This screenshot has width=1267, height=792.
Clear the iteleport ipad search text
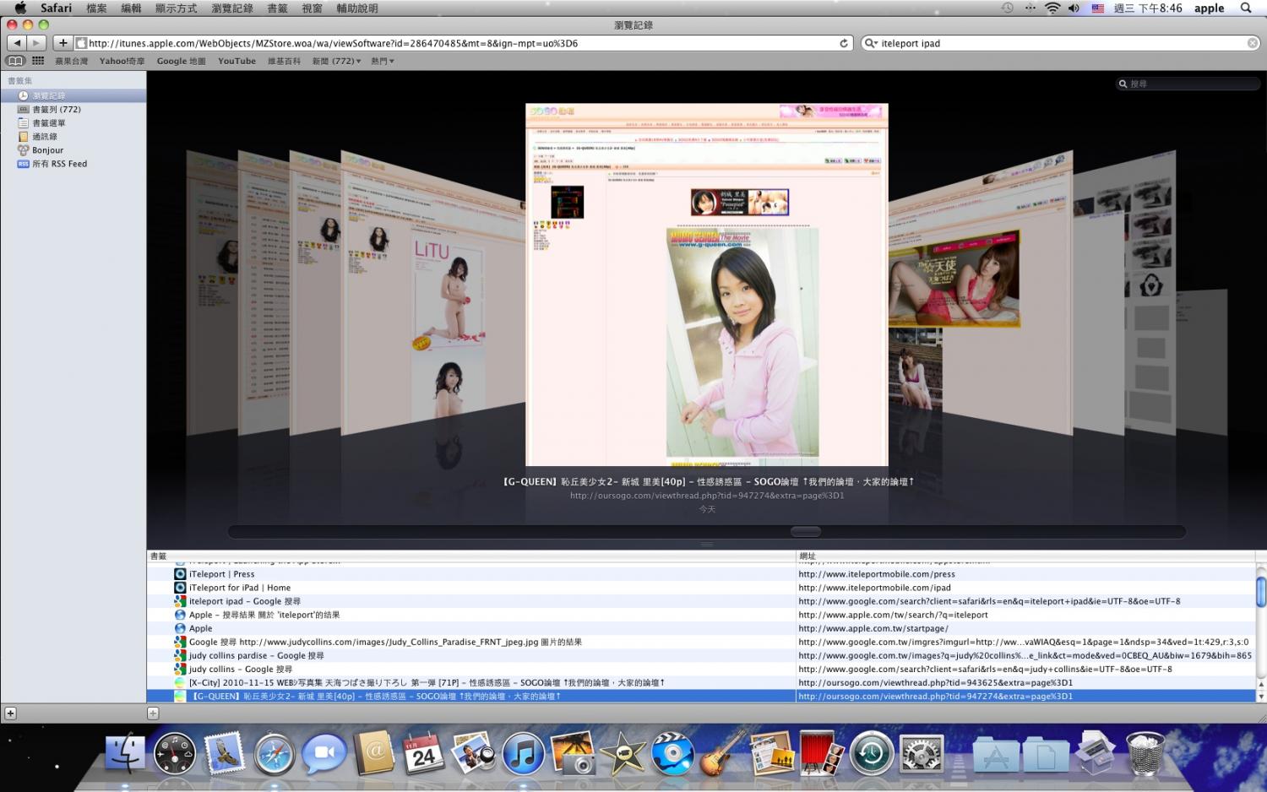1253,43
